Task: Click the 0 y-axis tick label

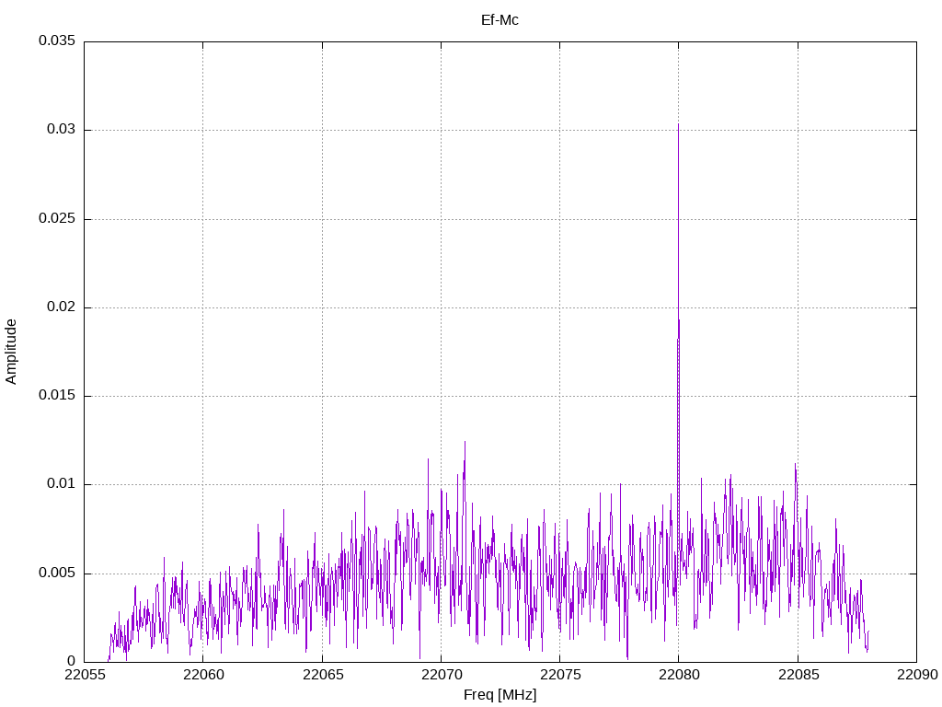Action: click(71, 661)
